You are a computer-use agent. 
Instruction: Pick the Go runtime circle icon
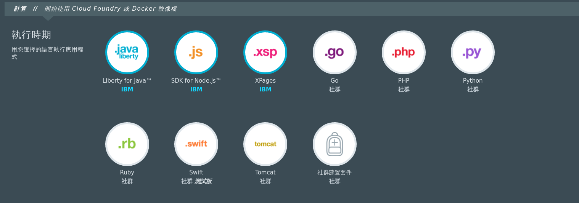(335, 52)
